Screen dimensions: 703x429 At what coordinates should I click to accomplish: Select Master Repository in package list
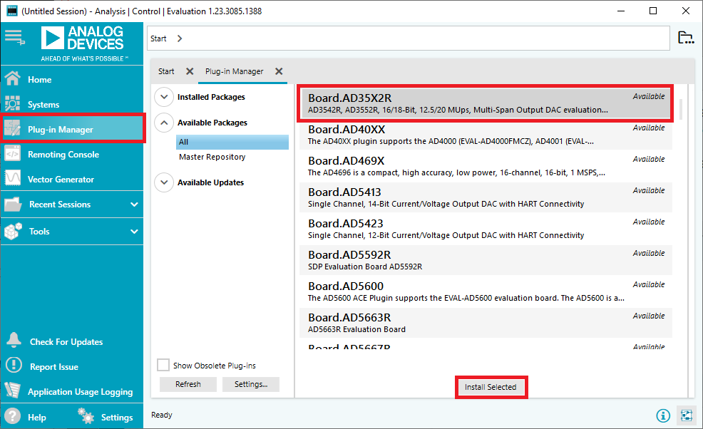coord(212,157)
